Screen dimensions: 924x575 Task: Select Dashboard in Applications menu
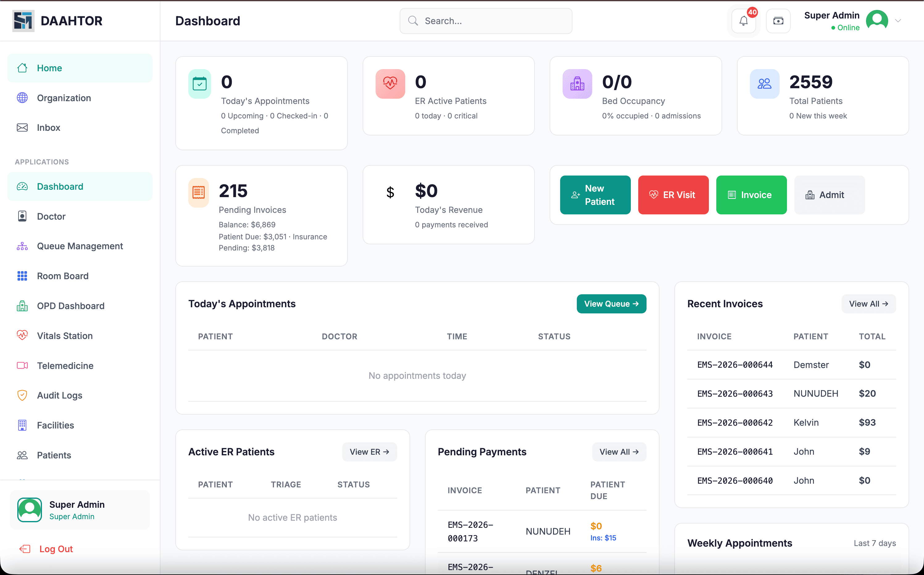(x=80, y=186)
